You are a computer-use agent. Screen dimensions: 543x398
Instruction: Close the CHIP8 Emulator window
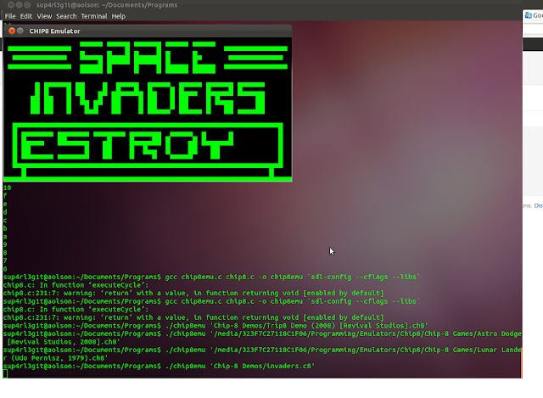tap(12, 31)
